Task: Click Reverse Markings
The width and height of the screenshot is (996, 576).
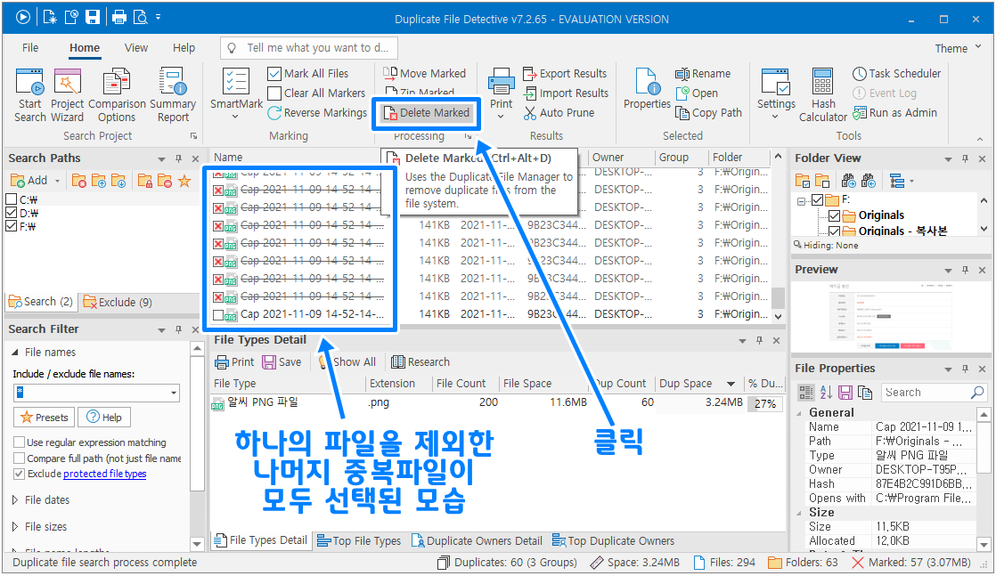Action: 317,113
